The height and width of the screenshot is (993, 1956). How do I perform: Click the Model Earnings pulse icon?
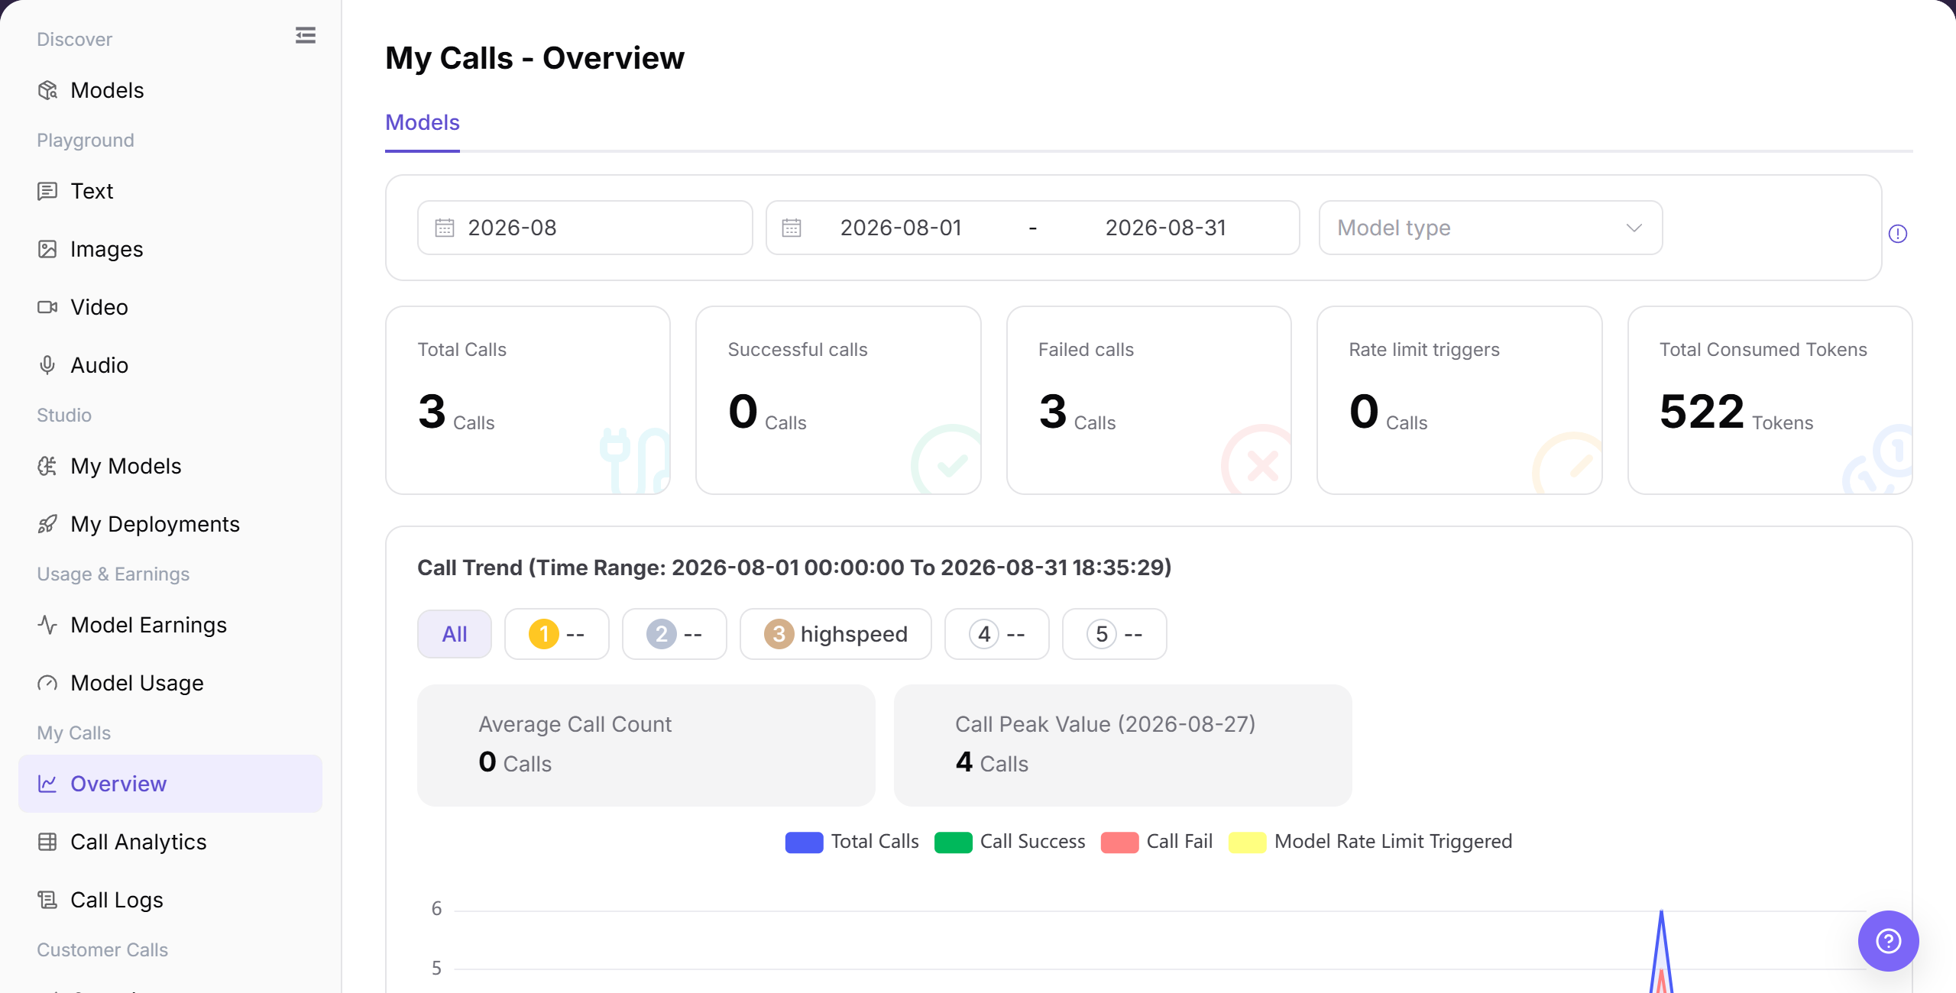47,625
